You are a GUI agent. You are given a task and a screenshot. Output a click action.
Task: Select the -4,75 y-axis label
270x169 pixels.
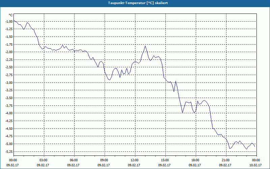[x=9, y=136]
